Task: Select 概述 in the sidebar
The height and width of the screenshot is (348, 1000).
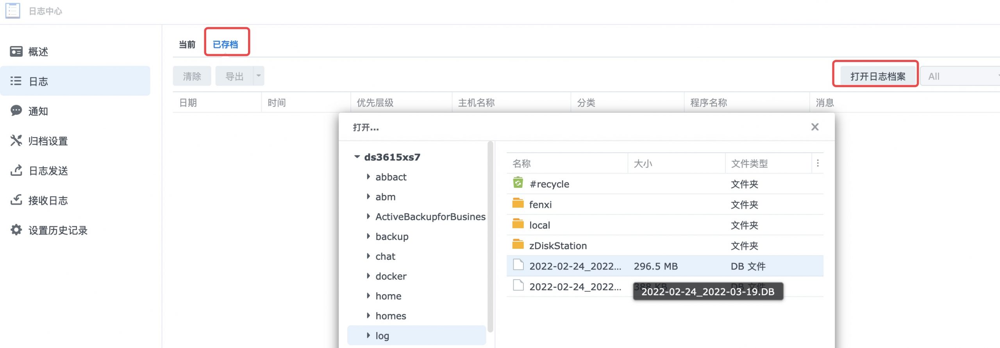Action: pyautogui.click(x=38, y=52)
